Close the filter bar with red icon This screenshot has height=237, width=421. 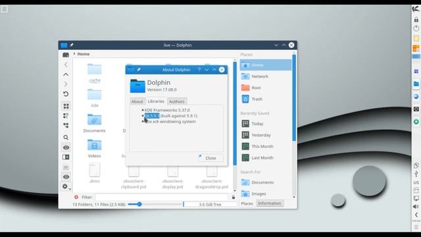click(x=76, y=197)
